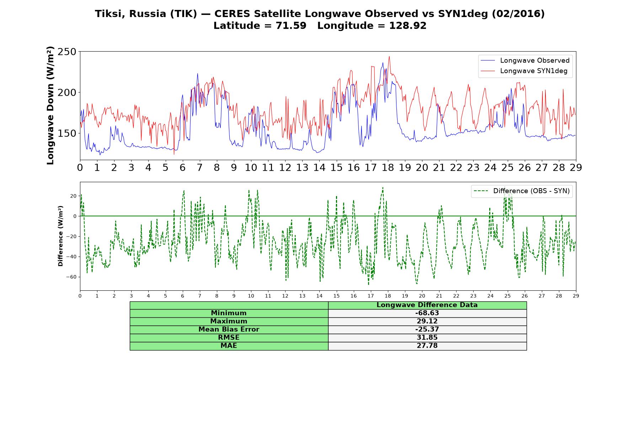Click the Longwave Difference Data table header
Viewport: 640px width, 427px height.
click(427, 305)
